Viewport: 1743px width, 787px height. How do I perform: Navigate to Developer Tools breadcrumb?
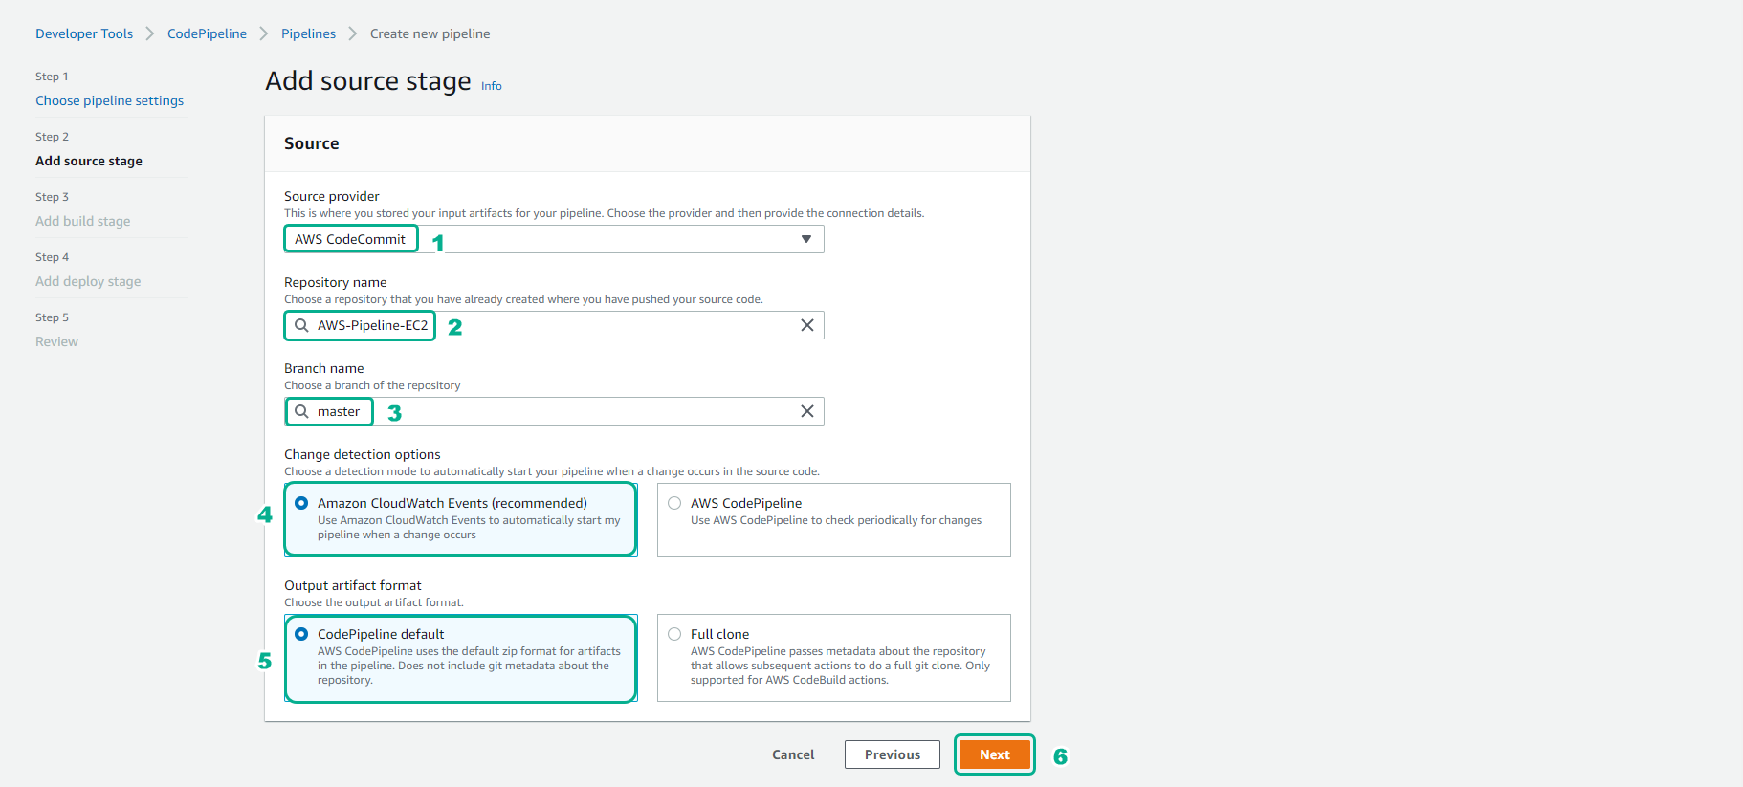84,33
